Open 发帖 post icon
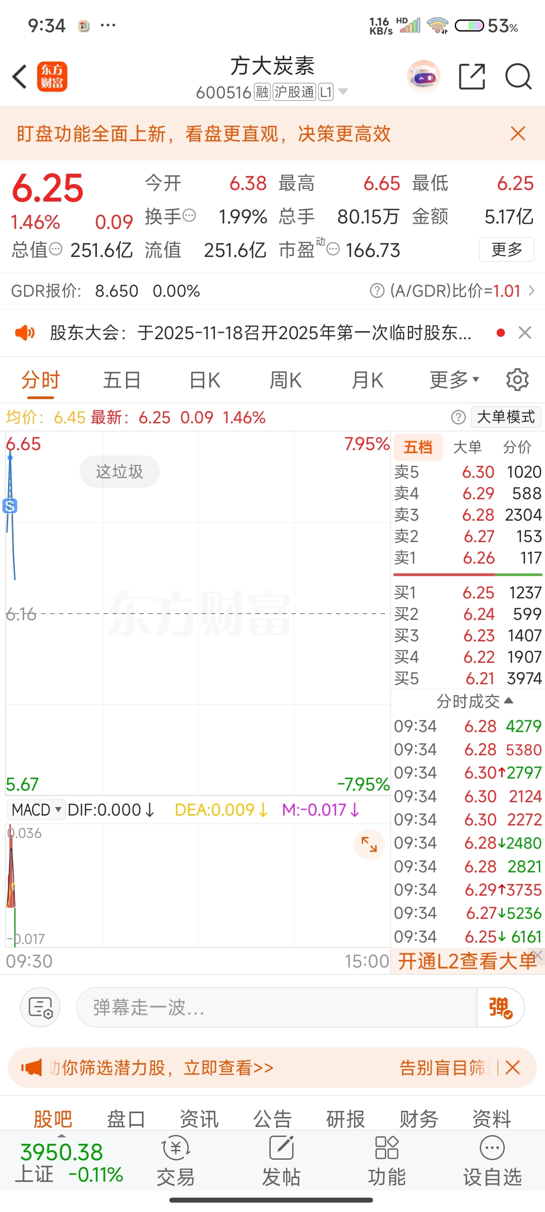 coord(281,1161)
